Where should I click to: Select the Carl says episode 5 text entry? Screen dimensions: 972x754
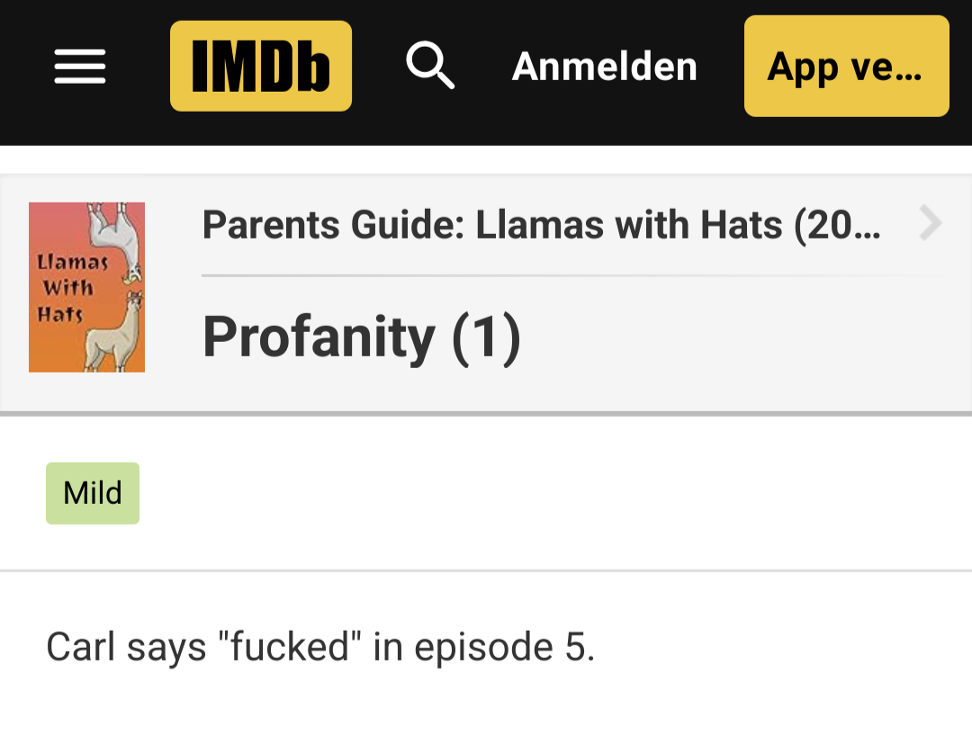[320, 647]
